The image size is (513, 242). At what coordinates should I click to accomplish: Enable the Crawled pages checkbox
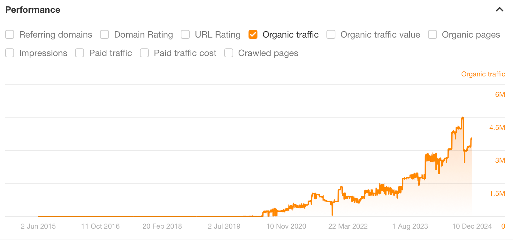(228, 53)
